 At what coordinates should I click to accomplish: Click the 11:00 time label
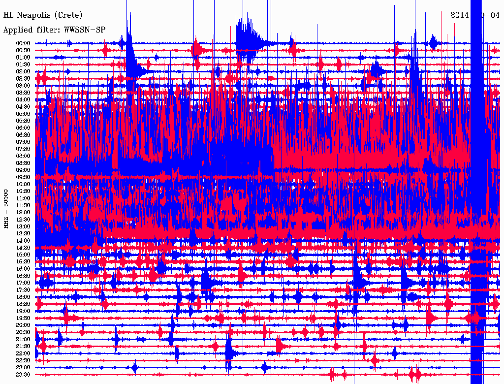point(23,198)
